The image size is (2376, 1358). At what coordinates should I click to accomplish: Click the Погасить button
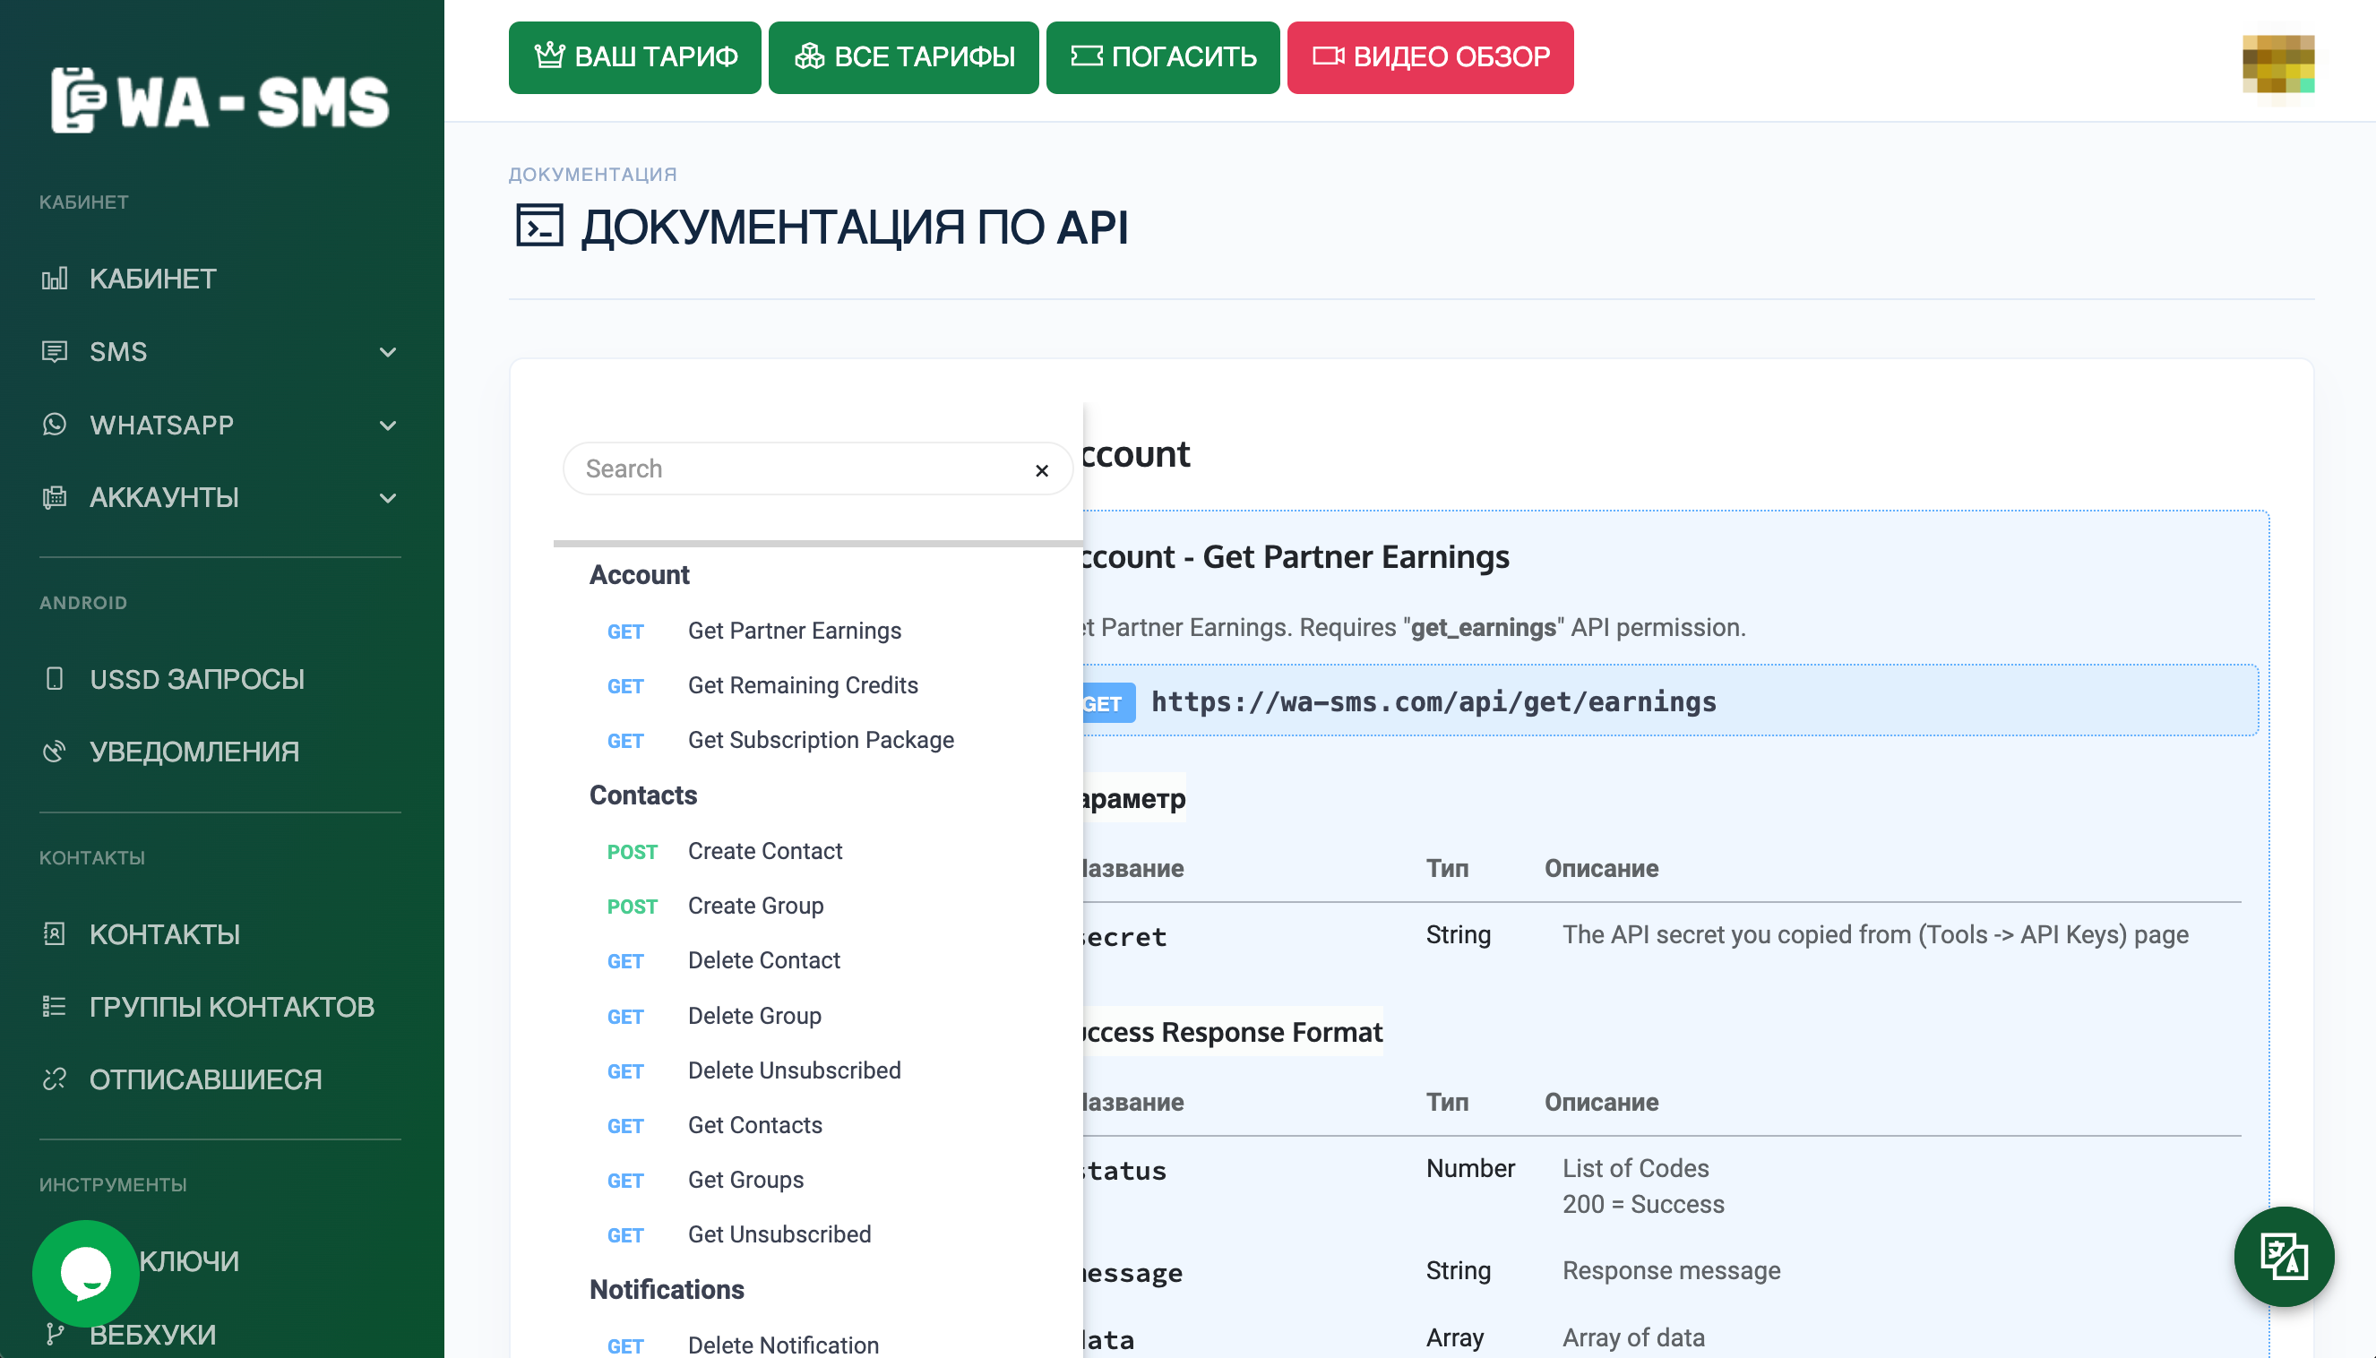[x=1162, y=57]
